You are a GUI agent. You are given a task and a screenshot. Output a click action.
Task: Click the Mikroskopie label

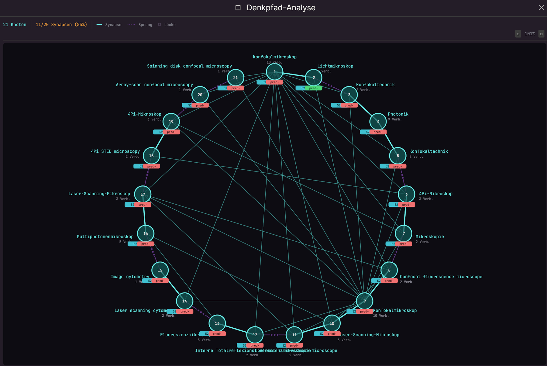point(430,237)
